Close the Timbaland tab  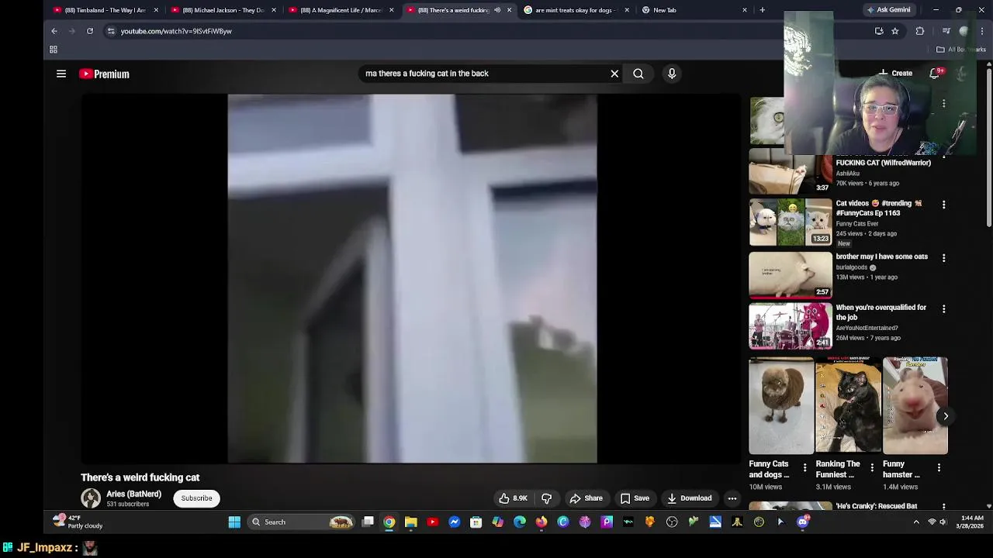(x=156, y=10)
